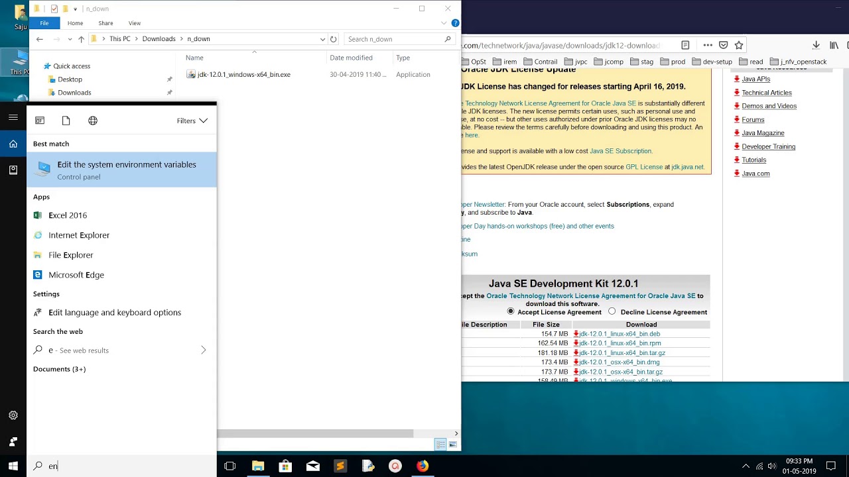Download jdk-12.0.1_osx-x64_bin.dmg link
849x477 pixels.
619,362
